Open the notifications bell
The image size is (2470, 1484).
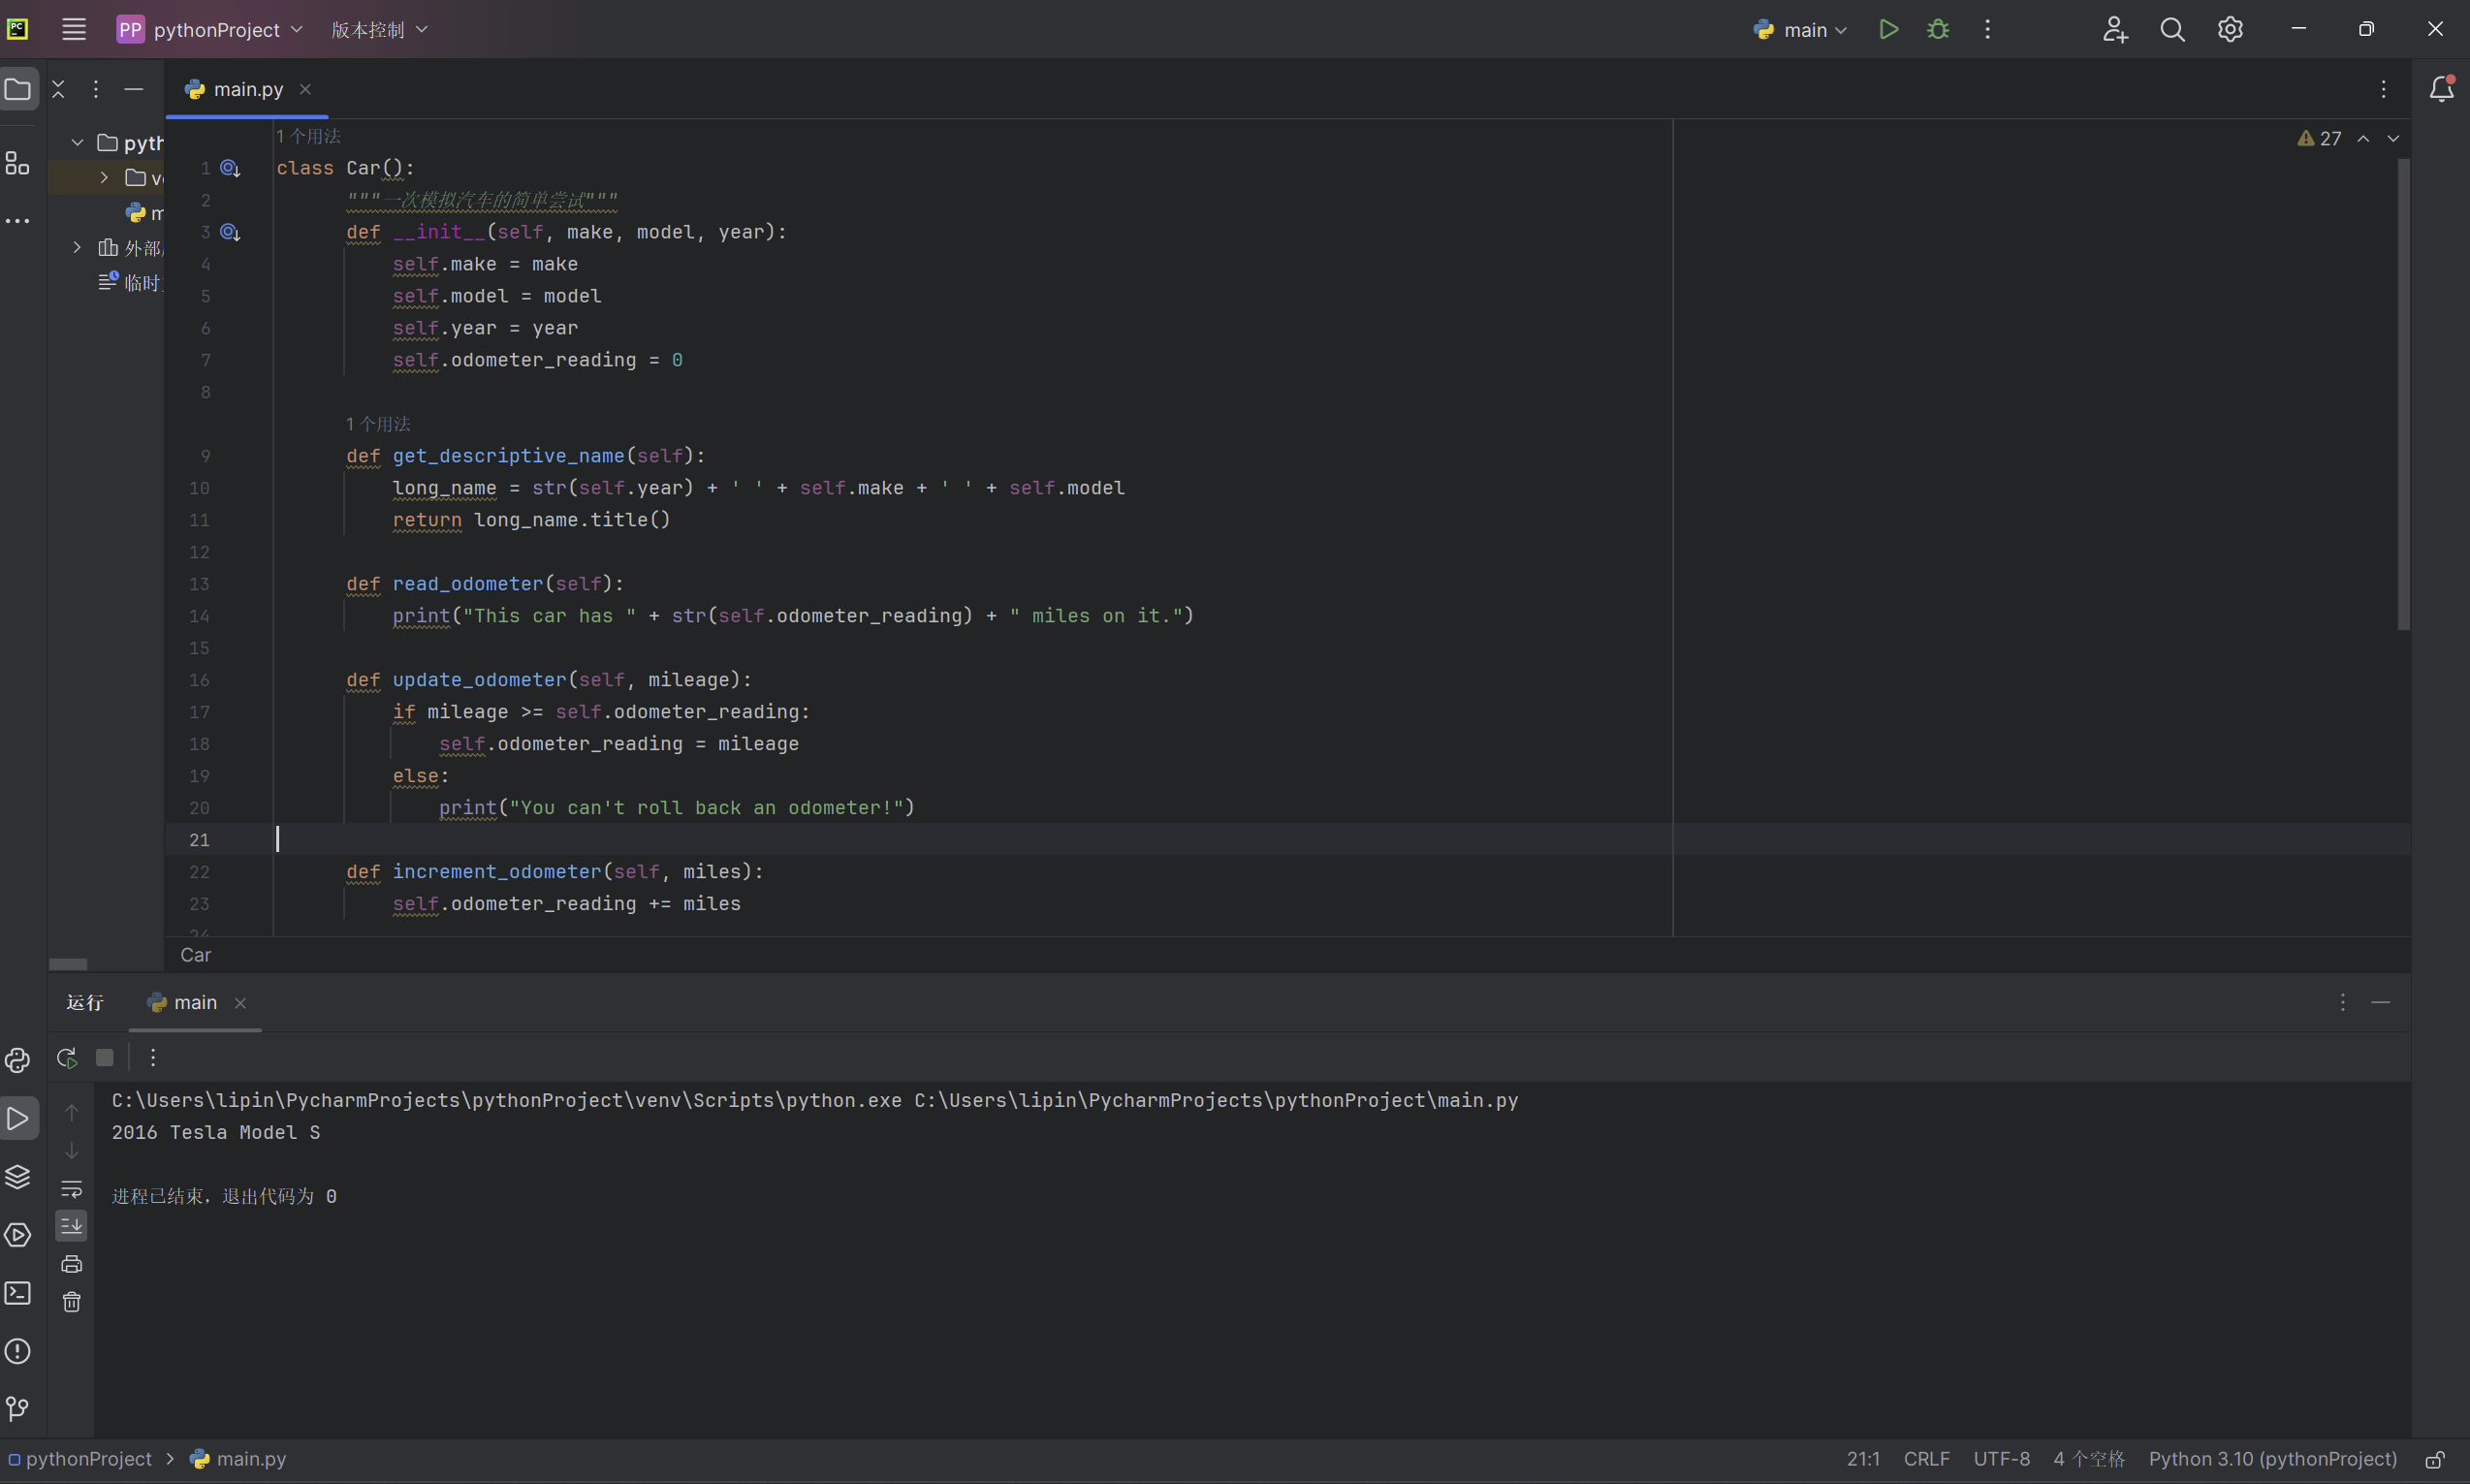[2441, 89]
